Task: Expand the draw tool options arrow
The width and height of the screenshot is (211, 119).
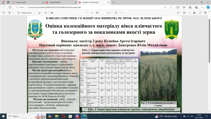Action: click(x=35, y=13)
